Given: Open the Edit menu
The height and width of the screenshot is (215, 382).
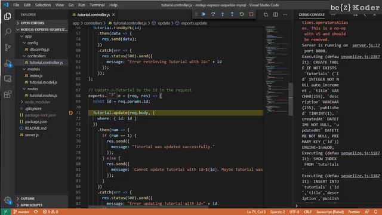Looking at the screenshot, I should coord(27,5).
